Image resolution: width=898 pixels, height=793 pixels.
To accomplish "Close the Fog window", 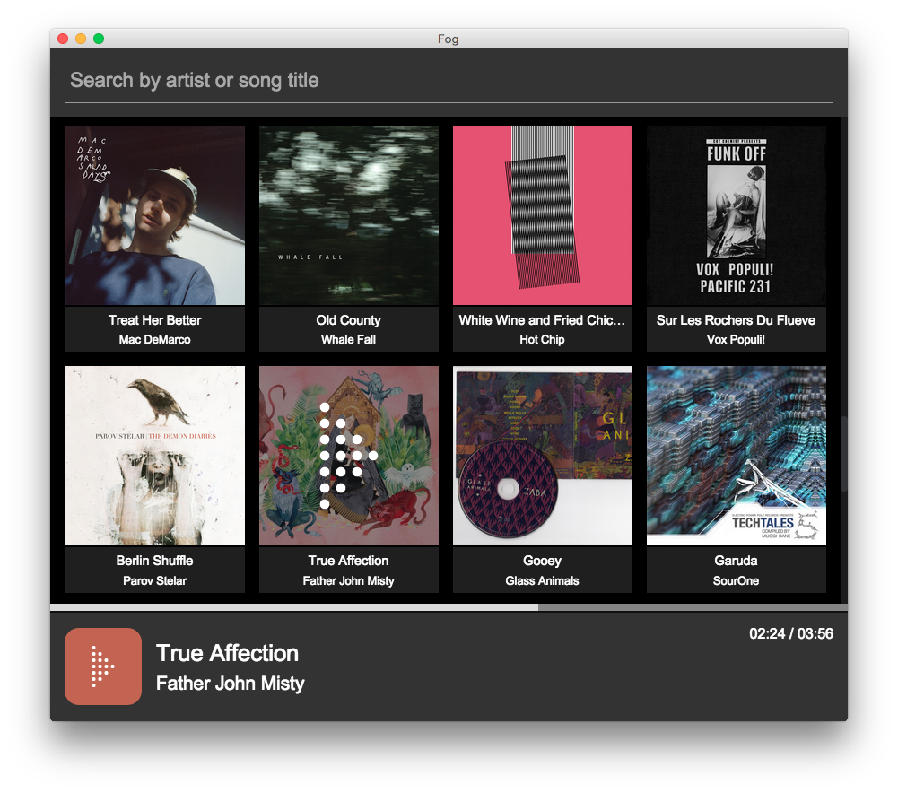I will (x=63, y=39).
